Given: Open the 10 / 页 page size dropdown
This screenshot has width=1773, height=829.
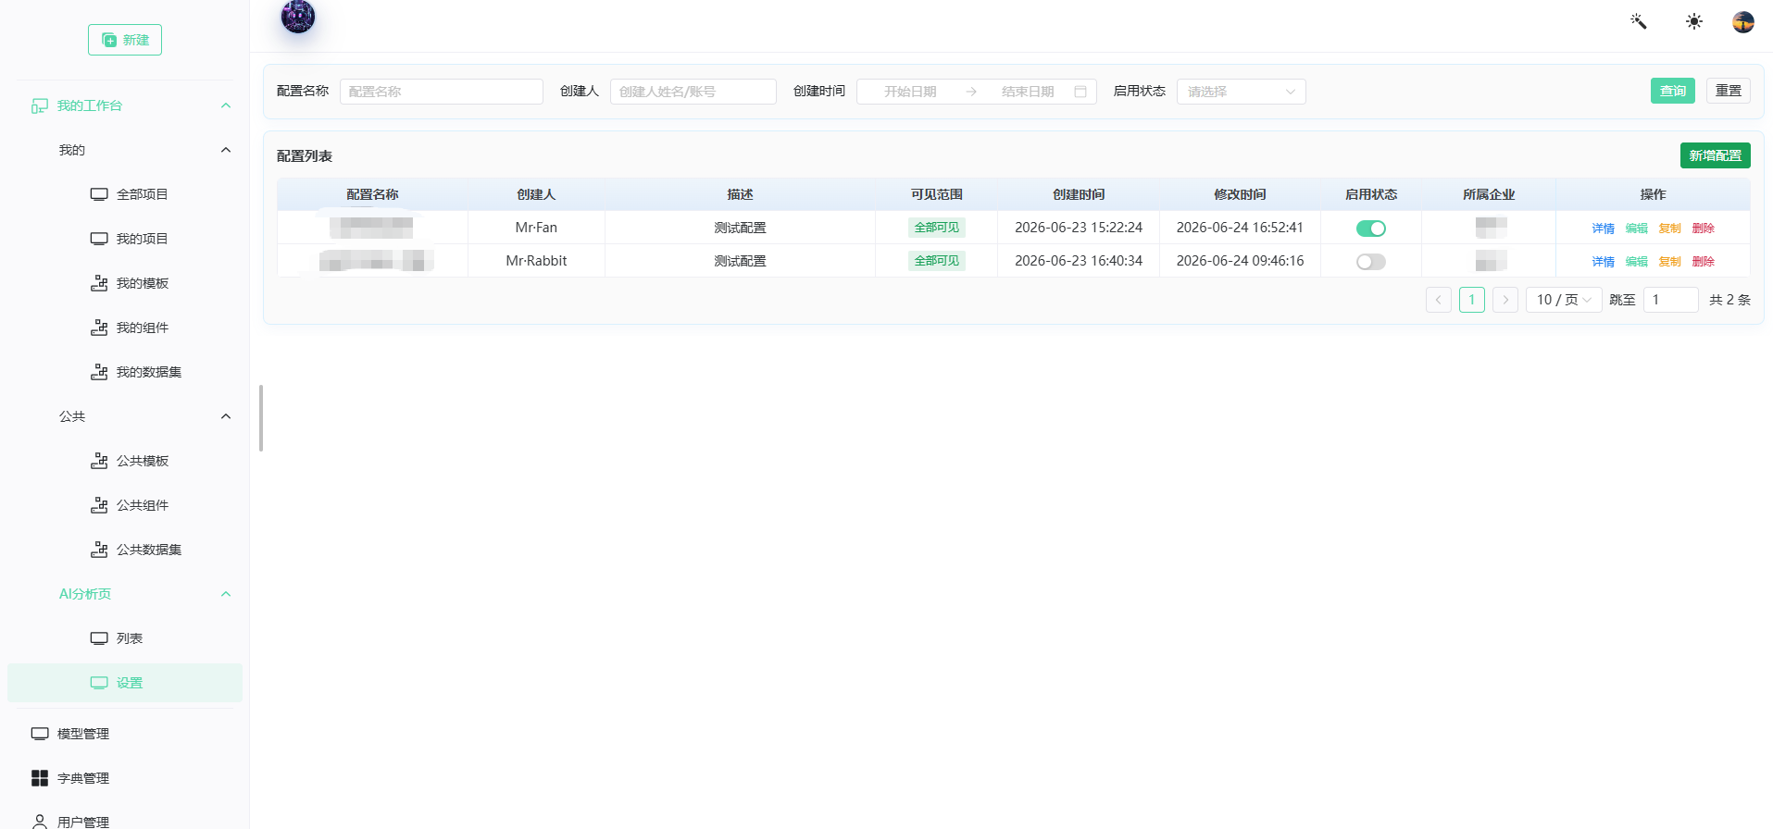Looking at the screenshot, I should tap(1563, 300).
